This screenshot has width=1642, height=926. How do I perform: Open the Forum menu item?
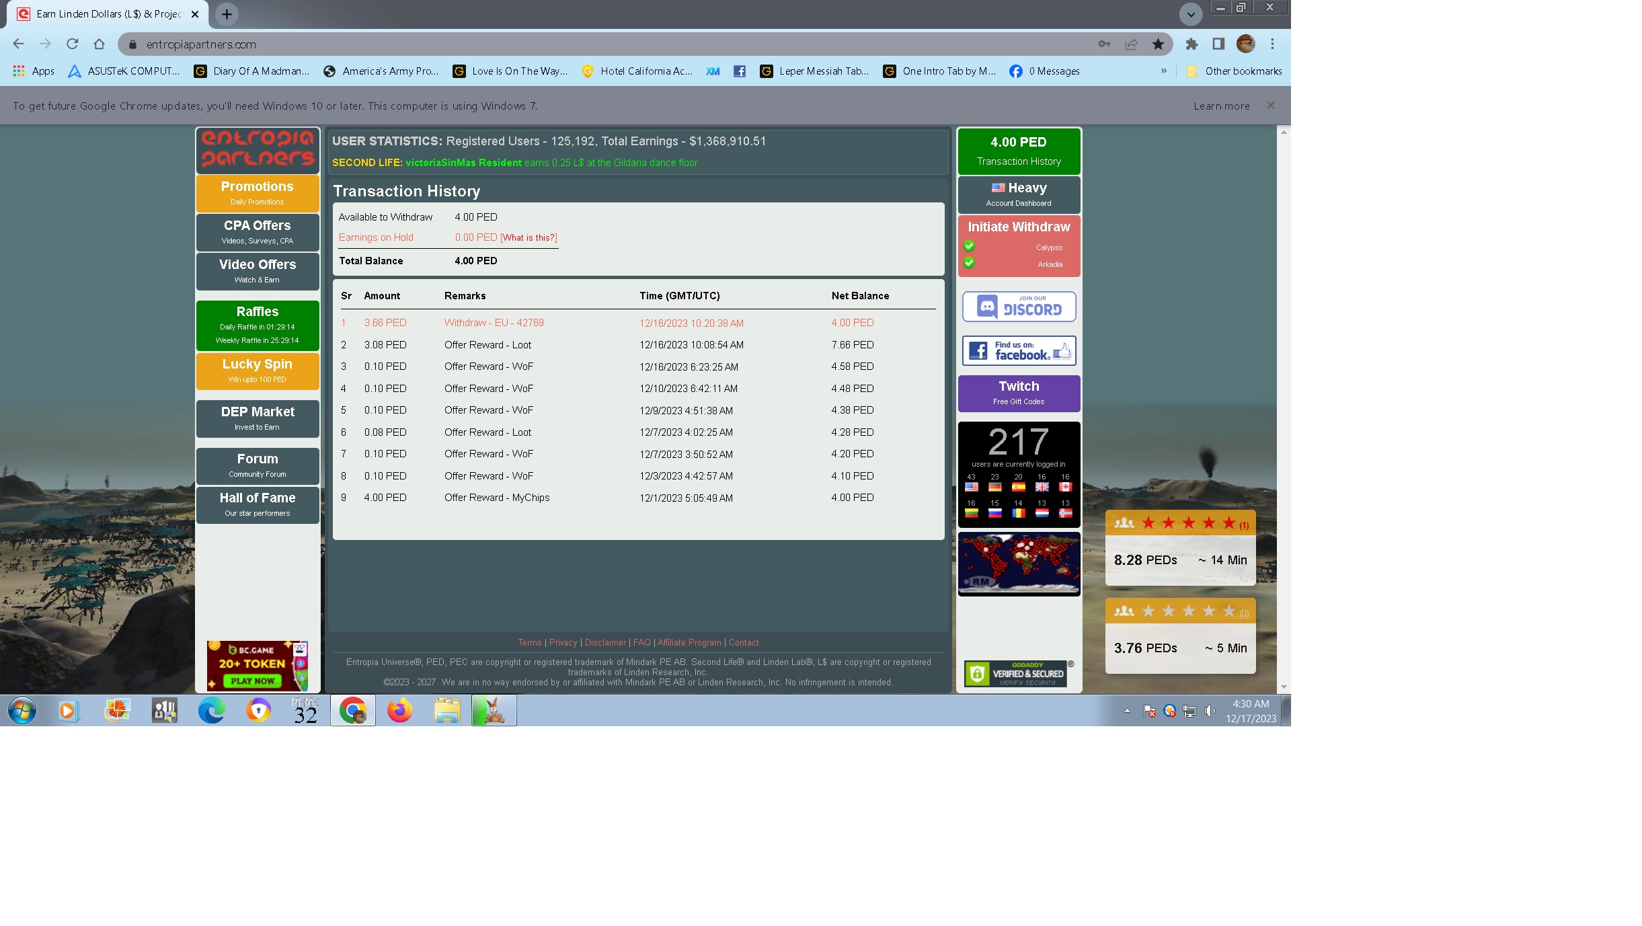pos(258,465)
